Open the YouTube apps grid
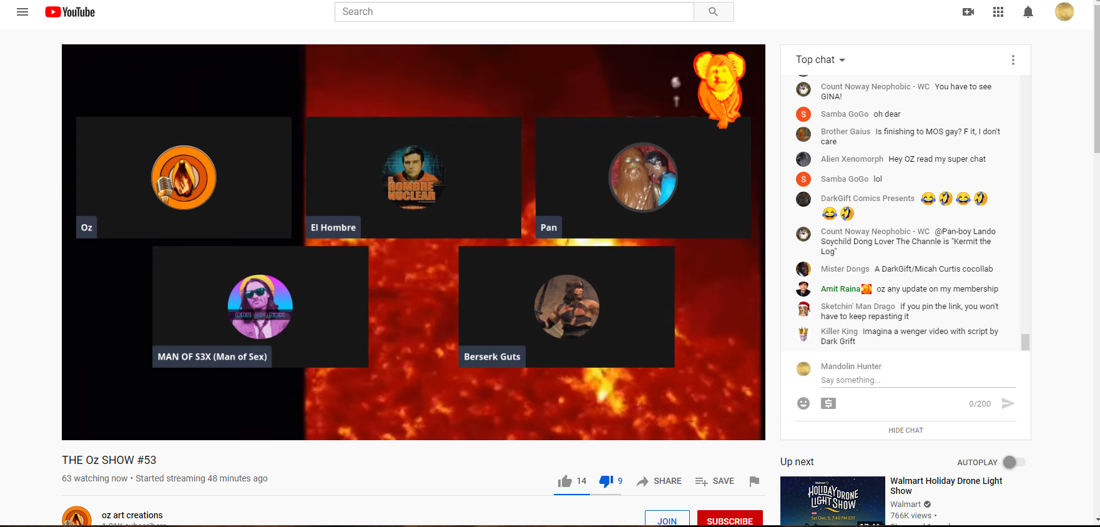Screen dimensions: 1100x527 [998, 12]
